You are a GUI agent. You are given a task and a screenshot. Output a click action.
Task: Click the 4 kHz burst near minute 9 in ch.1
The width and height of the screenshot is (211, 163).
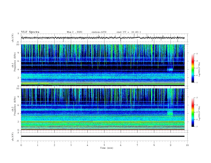[x=170, y=69]
